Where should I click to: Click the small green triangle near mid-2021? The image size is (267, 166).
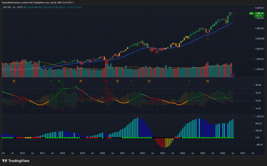(131, 81)
